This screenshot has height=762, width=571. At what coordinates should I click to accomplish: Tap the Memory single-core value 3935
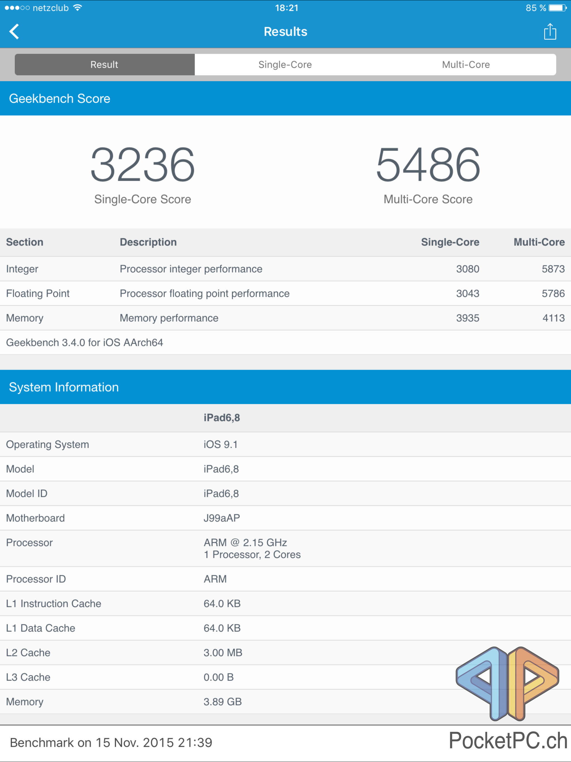pyautogui.click(x=467, y=318)
